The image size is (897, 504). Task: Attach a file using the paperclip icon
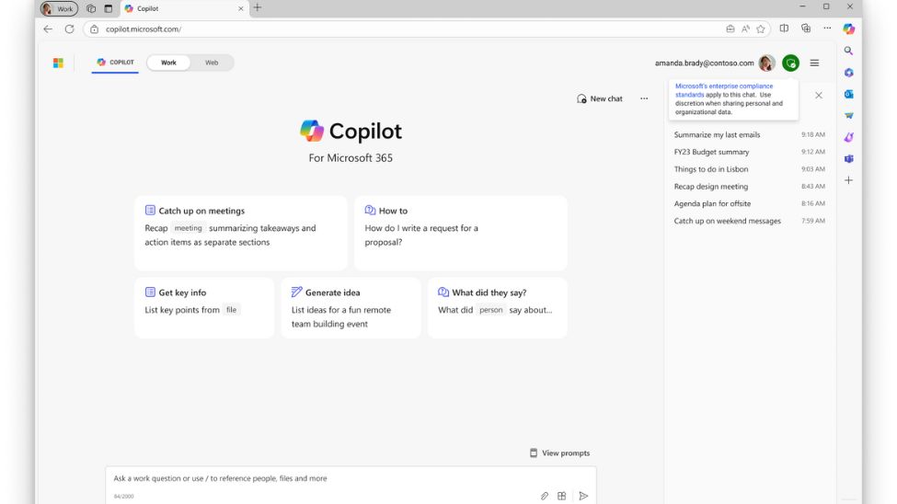[x=544, y=496]
